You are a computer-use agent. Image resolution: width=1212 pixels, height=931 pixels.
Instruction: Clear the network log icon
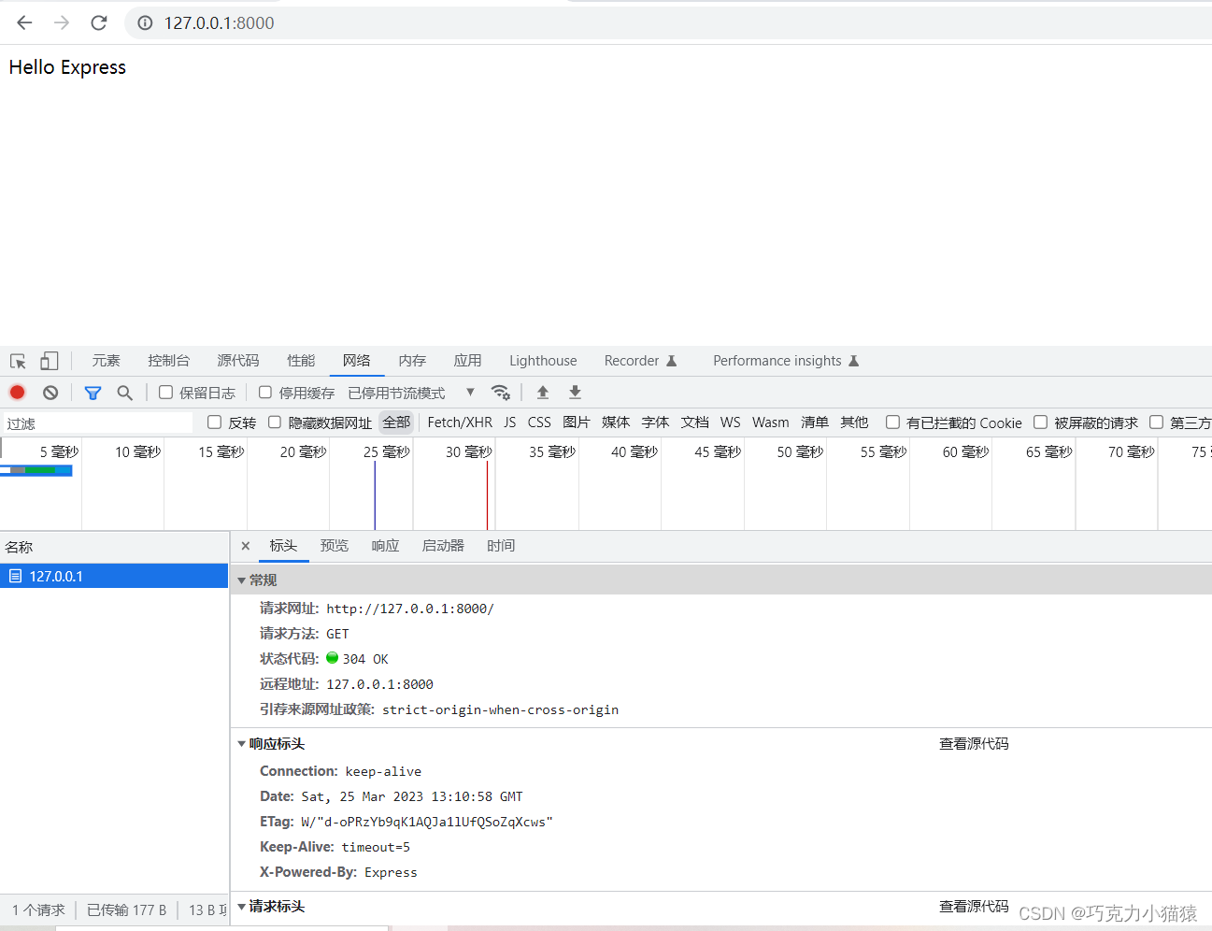coord(50,393)
